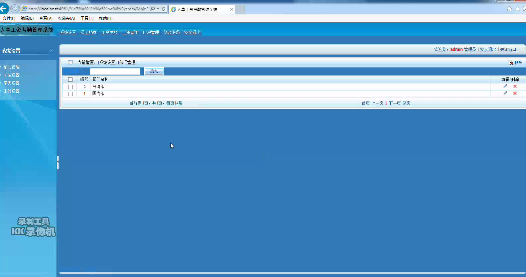Screen dimensions: 526x277
Task: Click 安全退出 link in the welcome bar
Action: [x=488, y=49]
